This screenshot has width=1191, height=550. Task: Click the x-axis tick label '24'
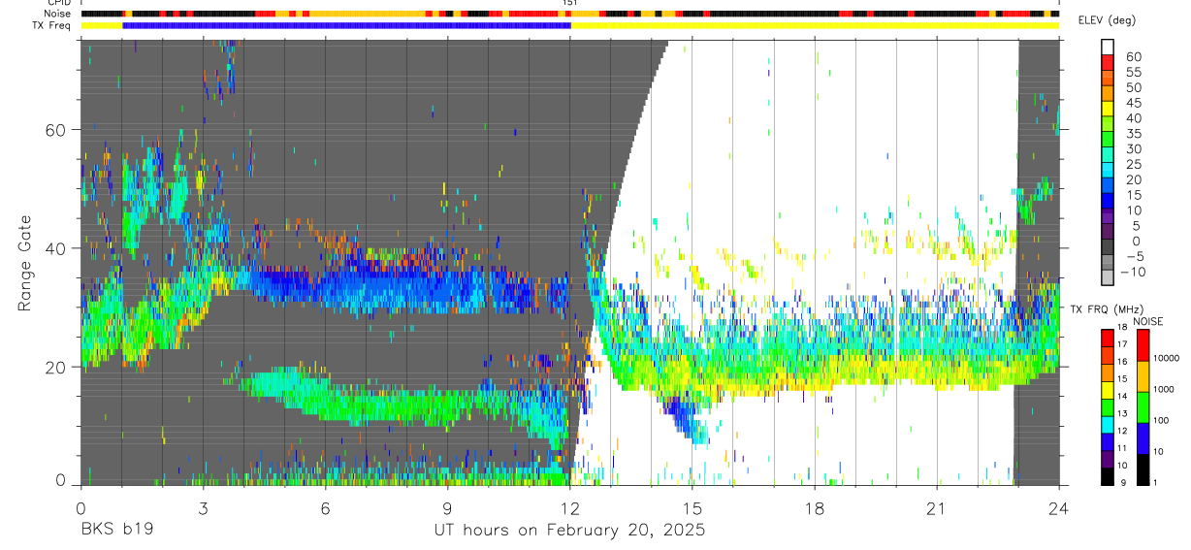point(1059,508)
